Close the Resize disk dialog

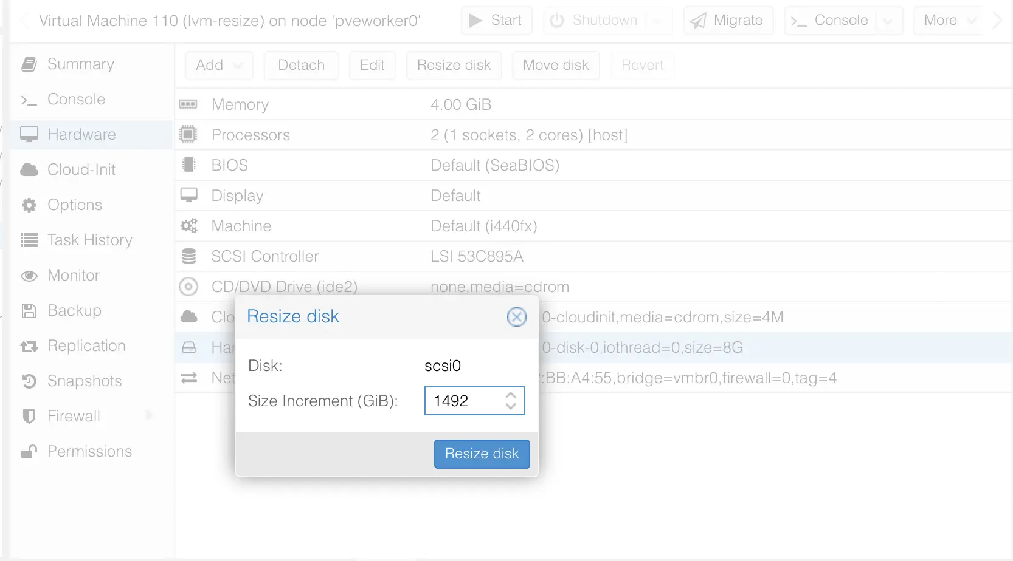point(517,316)
